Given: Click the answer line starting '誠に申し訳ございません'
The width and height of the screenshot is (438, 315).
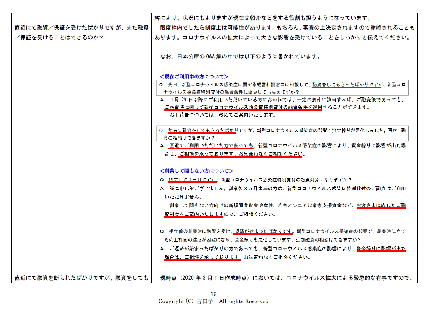Looking at the screenshot, I should tap(282, 189).
